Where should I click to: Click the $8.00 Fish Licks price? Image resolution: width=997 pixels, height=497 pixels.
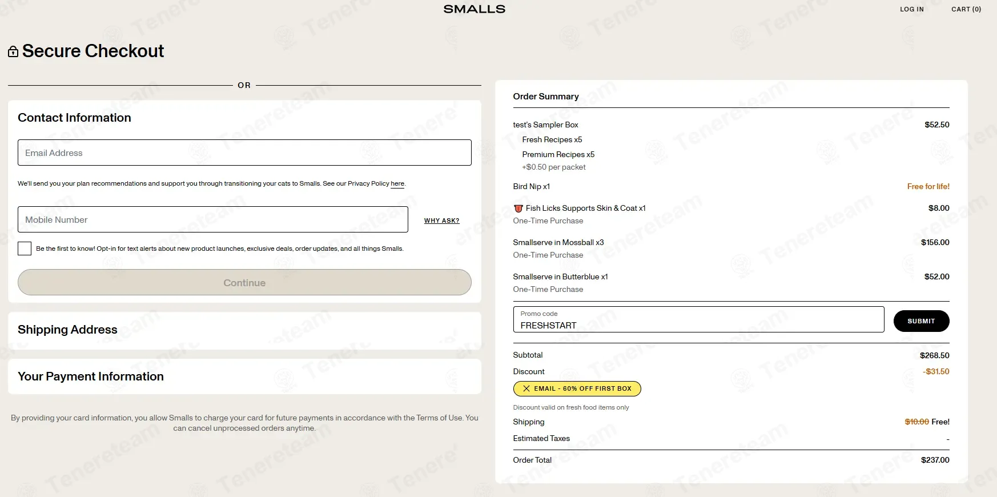click(x=939, y=208)
